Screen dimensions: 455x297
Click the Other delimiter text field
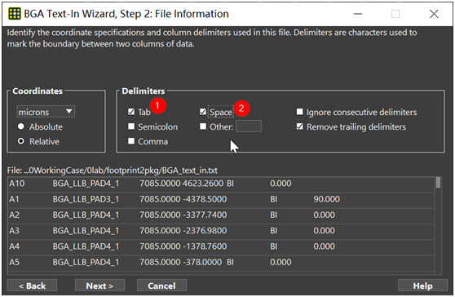[x=249, y=126]
